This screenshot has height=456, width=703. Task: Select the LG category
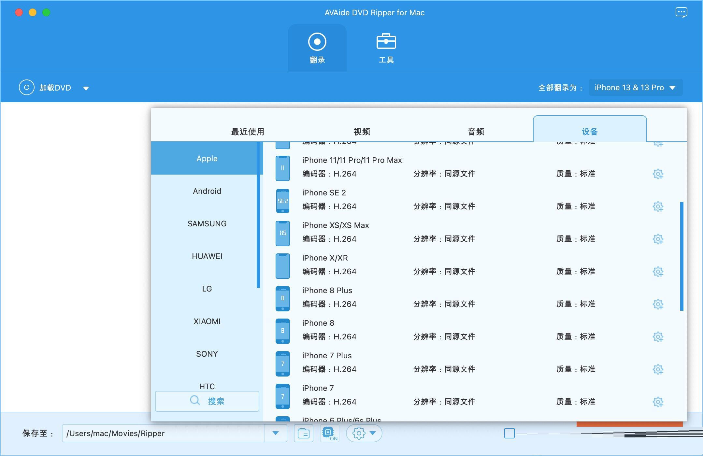click(x=207, y=289)
